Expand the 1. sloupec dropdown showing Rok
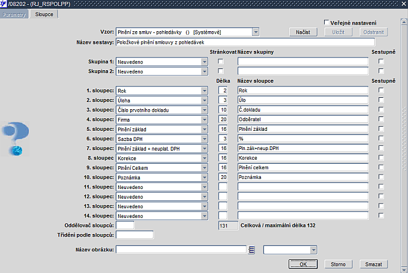The image size is (408, 273). (205, 91)
